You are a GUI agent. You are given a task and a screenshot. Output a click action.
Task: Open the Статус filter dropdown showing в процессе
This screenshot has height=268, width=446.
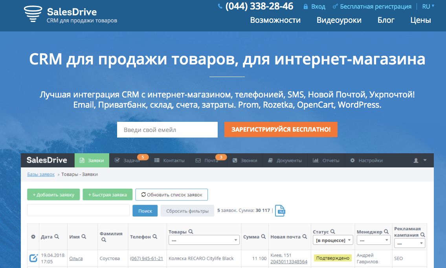333,240
